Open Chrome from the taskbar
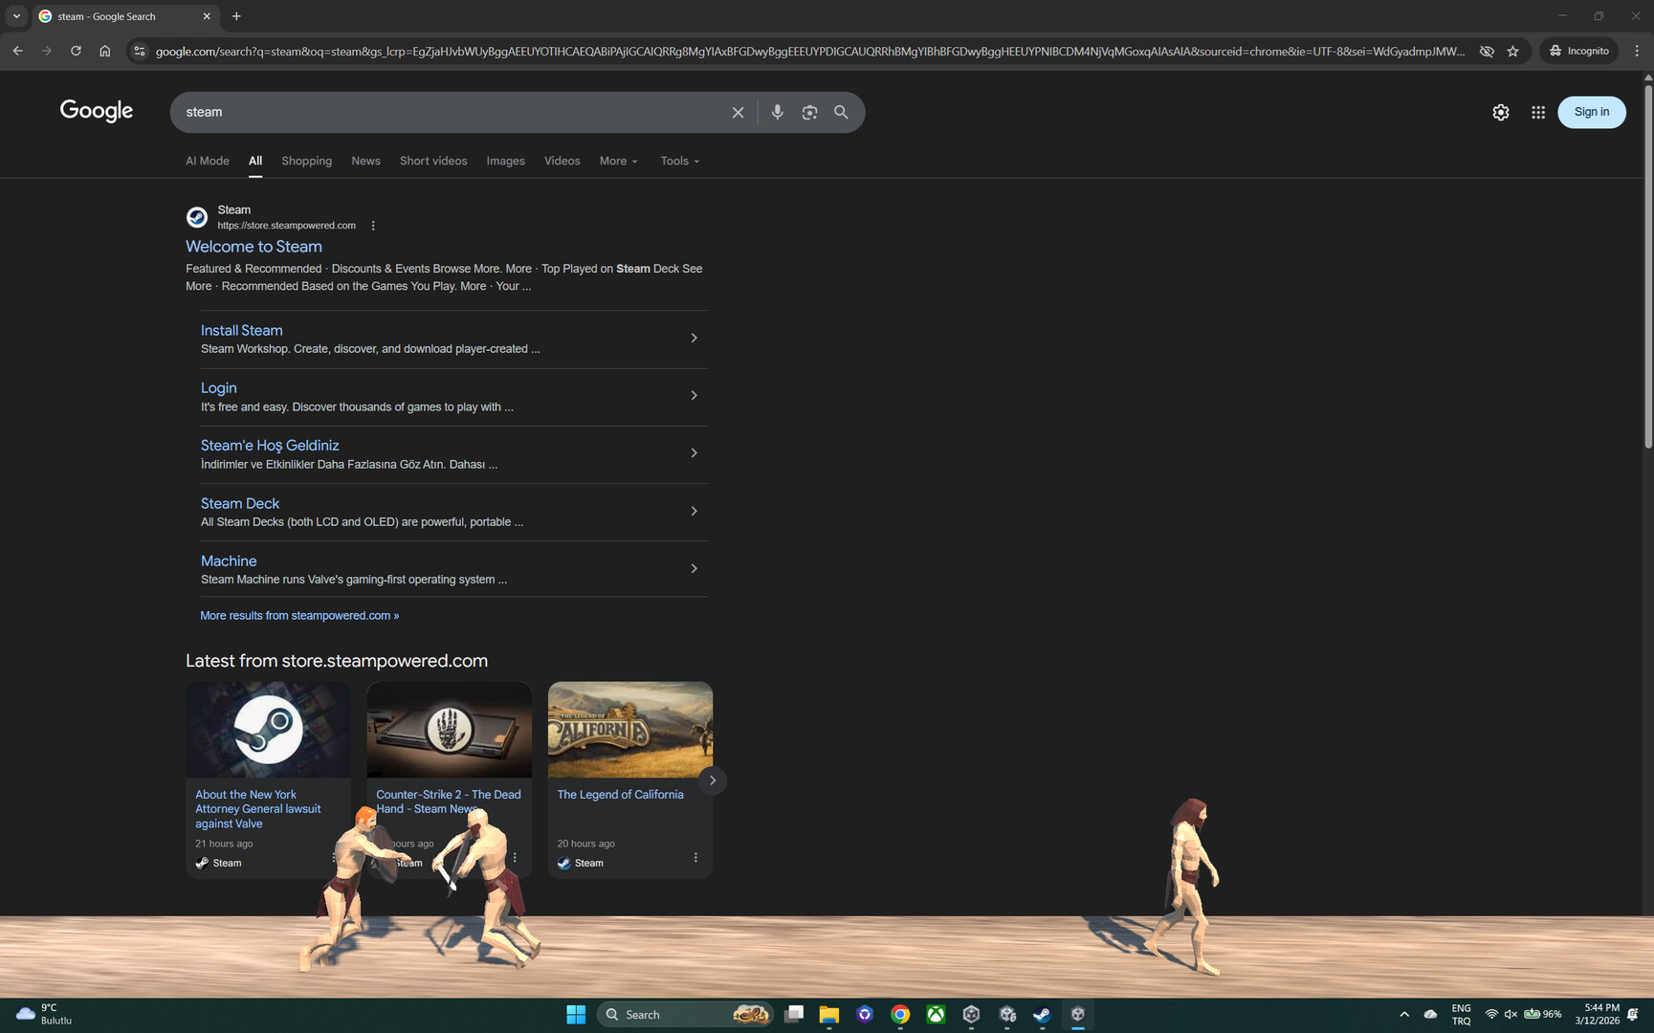The height and width of the screenshot is (1033, 1654). pos(899,1014)
